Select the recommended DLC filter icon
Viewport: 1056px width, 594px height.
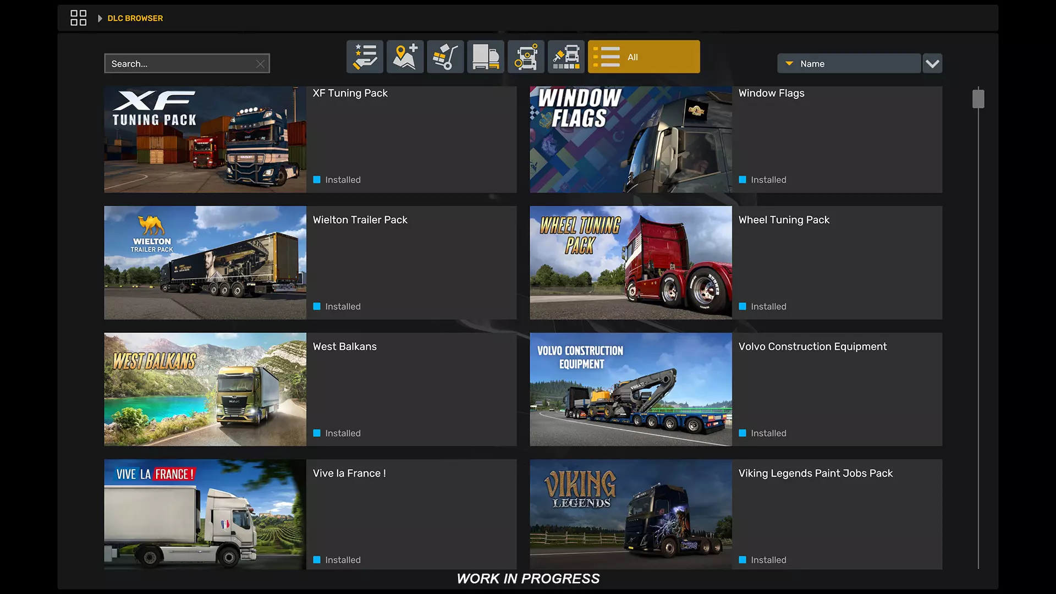365,57
